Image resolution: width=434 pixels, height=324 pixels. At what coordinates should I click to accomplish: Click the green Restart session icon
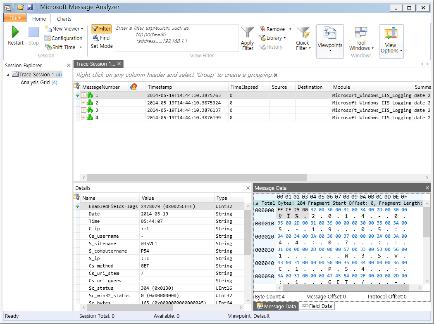click(x=16, y=32)
